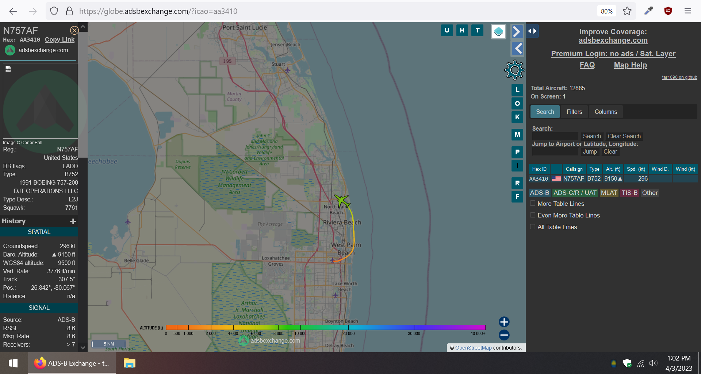Screen dimensions: 701x374
Task: Zoom out the map with minus button
Action: 504,335
